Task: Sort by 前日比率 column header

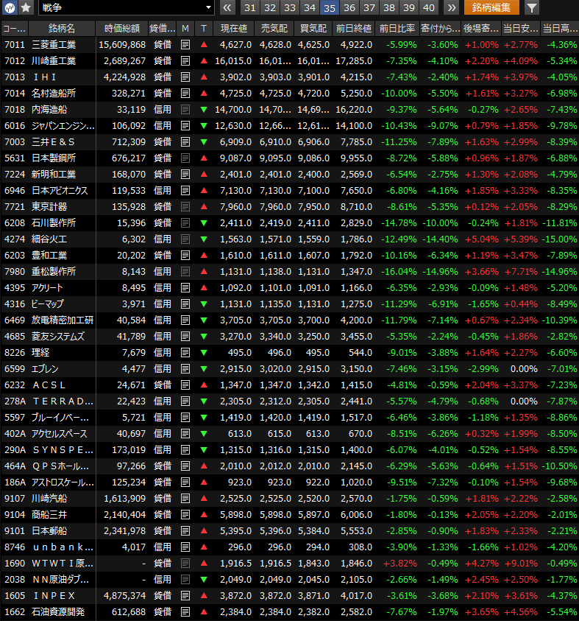Action: [397, 29]
